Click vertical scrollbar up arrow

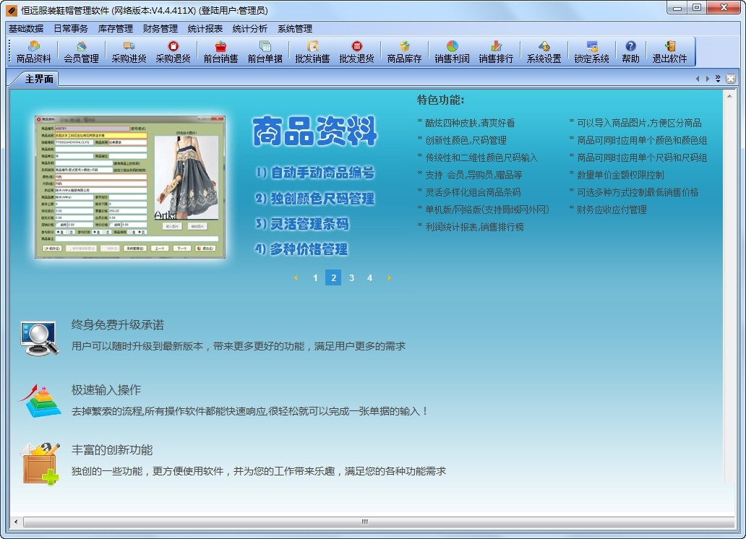pyautogui.click(x=729, y=96)
